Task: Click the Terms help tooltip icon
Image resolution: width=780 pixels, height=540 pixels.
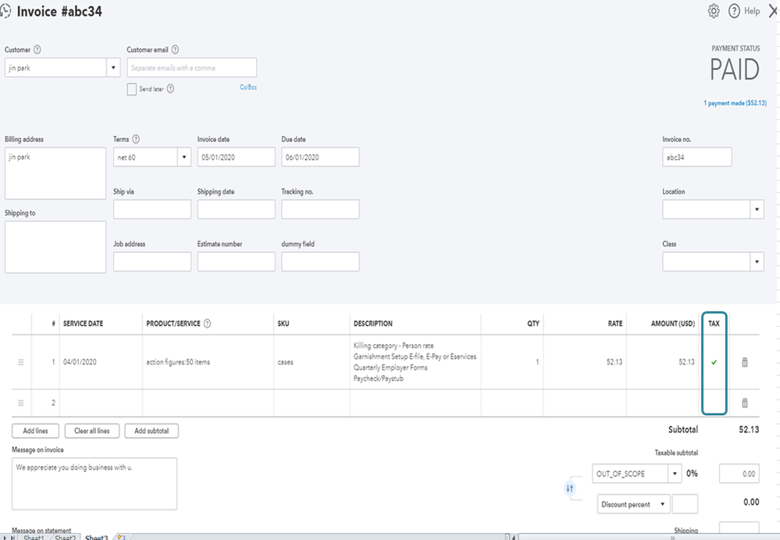Action: tap(137, 140)
